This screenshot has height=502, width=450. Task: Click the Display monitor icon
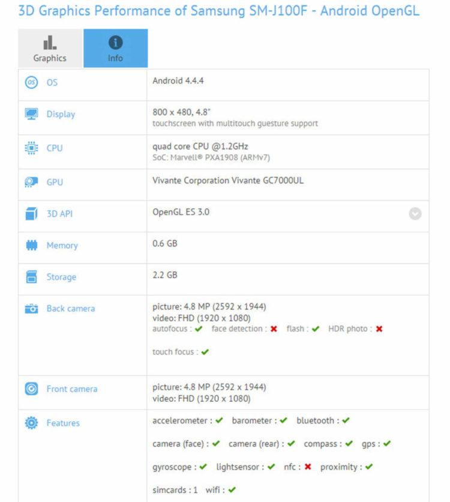pyautogui.click(x=31, y=114)
